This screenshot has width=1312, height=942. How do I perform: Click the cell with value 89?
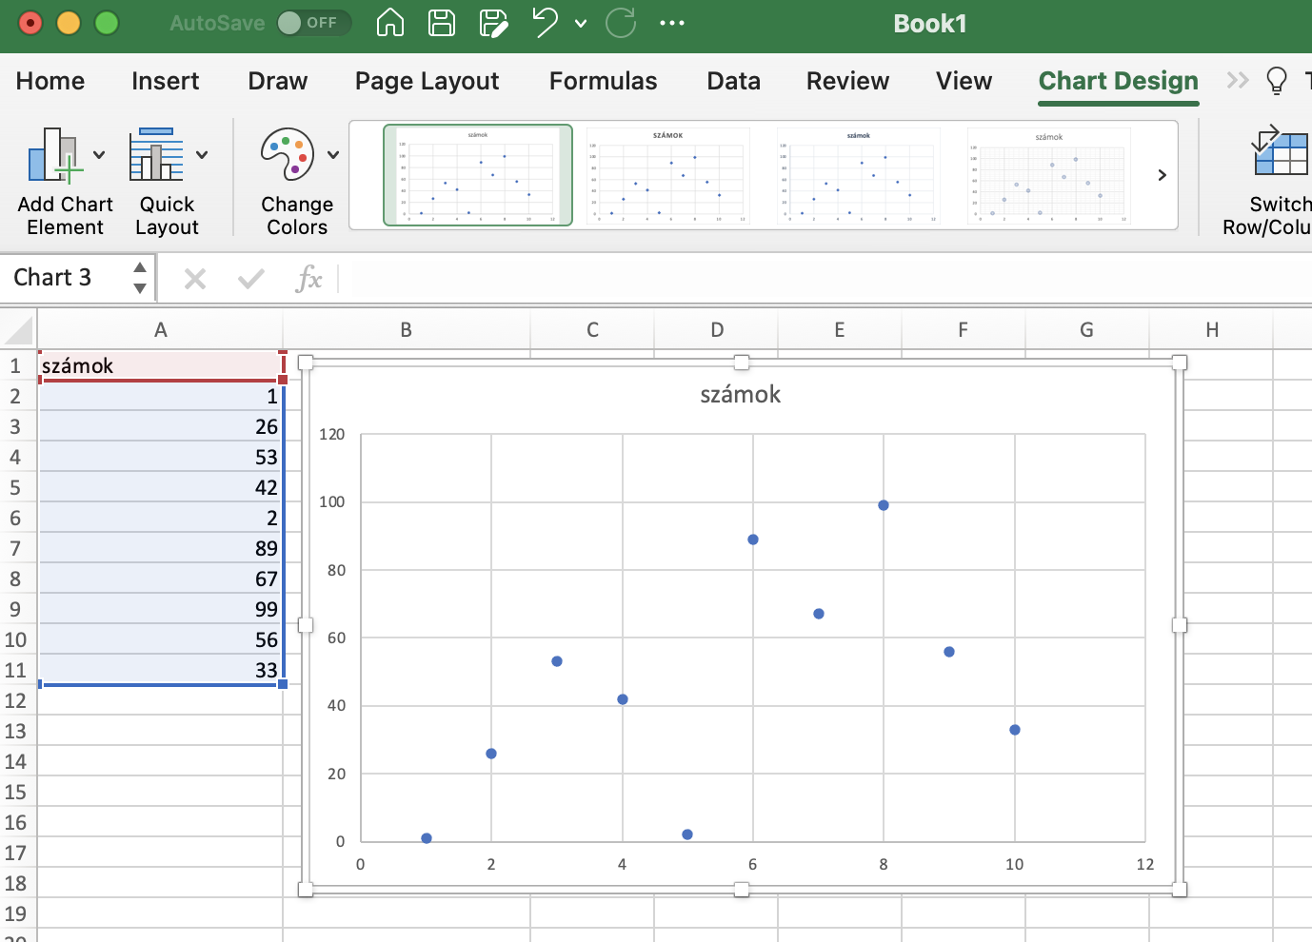coord(160,549)
